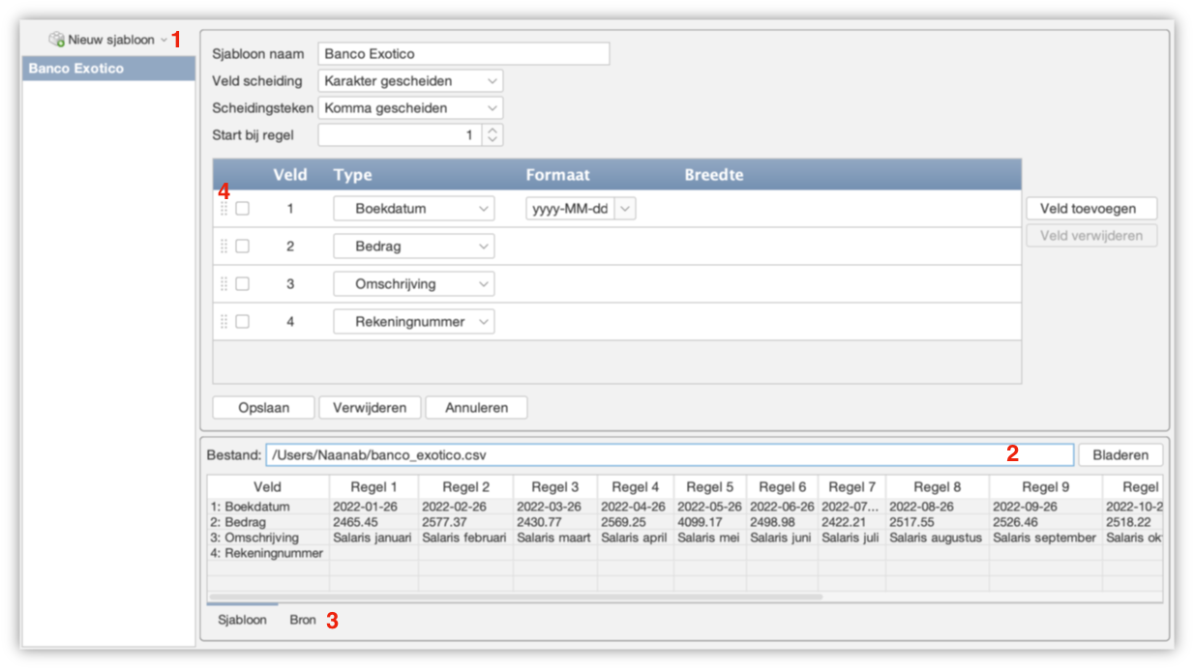Tick the checkbox for field 1
Viewport: 1194px width, 669px height.
tap(243, 208)
